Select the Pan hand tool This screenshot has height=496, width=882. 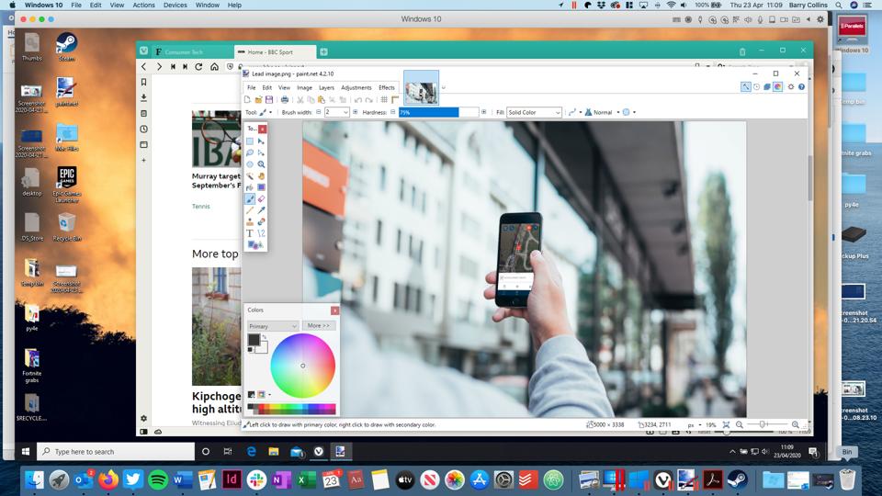pyautogui.click(x=261, y=175)
